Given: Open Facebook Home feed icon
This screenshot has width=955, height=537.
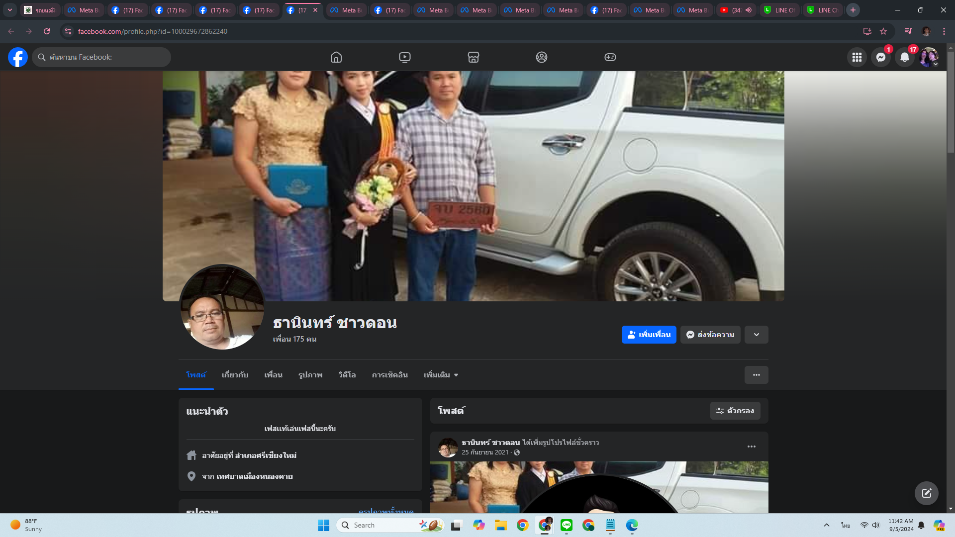Looking at the screenshot, I should [336, 57].
